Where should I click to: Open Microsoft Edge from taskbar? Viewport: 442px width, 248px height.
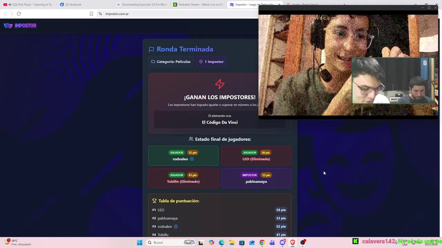[x=221, y=242]
